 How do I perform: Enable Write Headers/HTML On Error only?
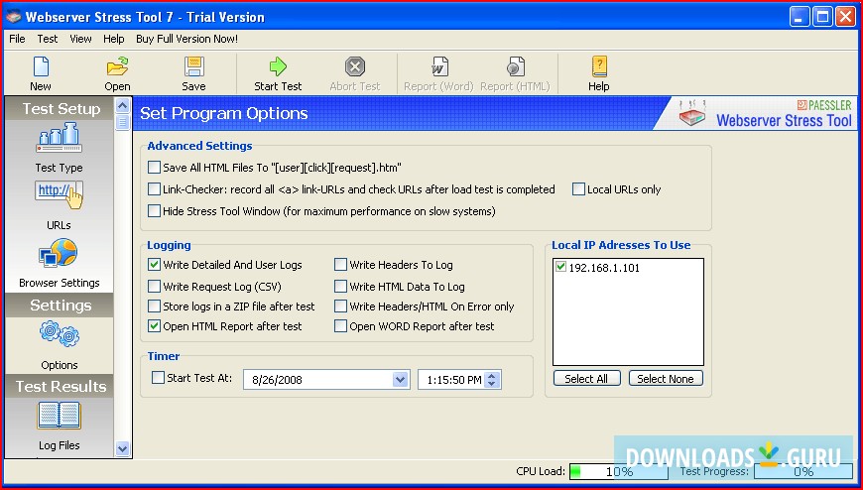[340, 306]
